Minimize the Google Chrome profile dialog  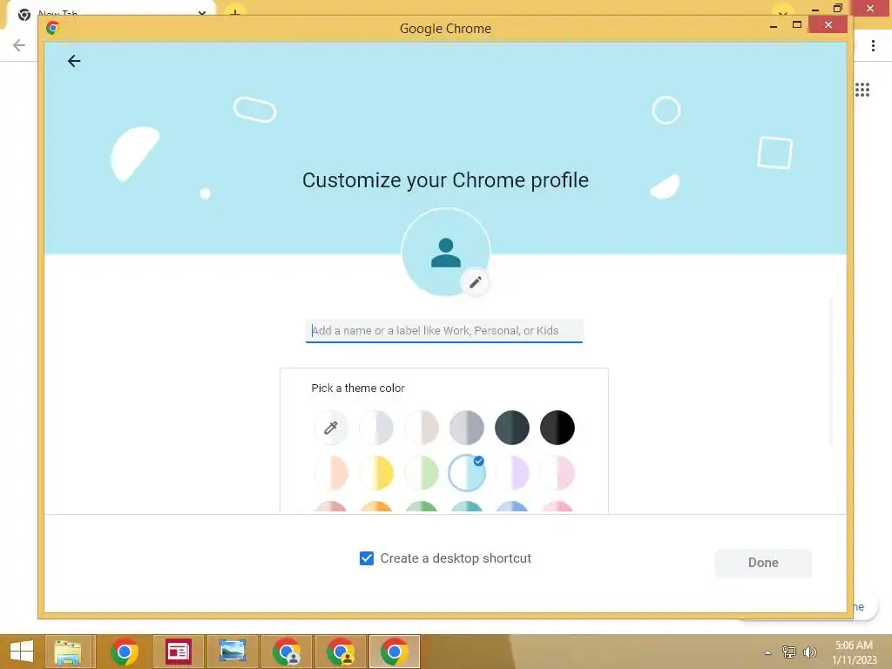click(x=774, y=25)
